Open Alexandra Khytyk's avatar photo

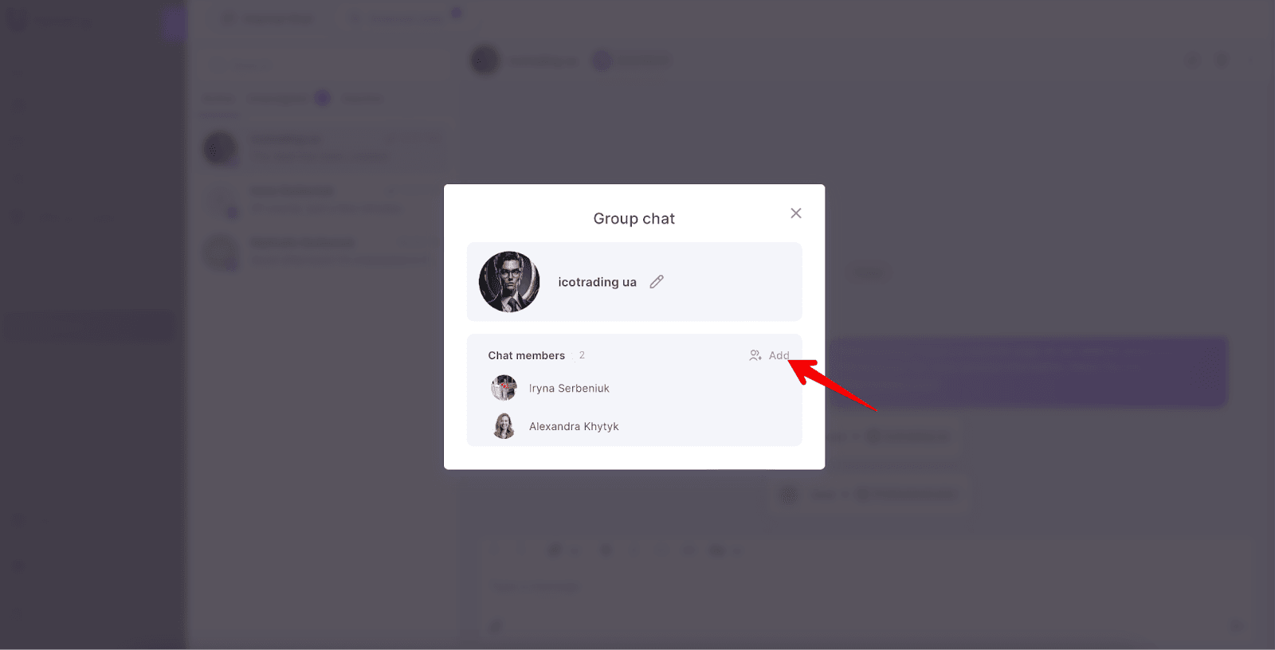point(504,426)
